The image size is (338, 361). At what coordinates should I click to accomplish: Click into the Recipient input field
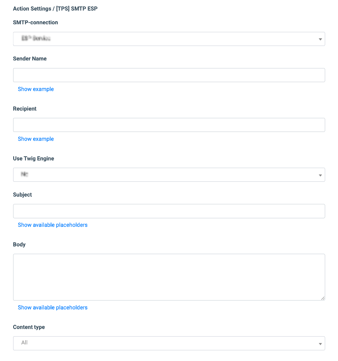click(x=169, y=125)
